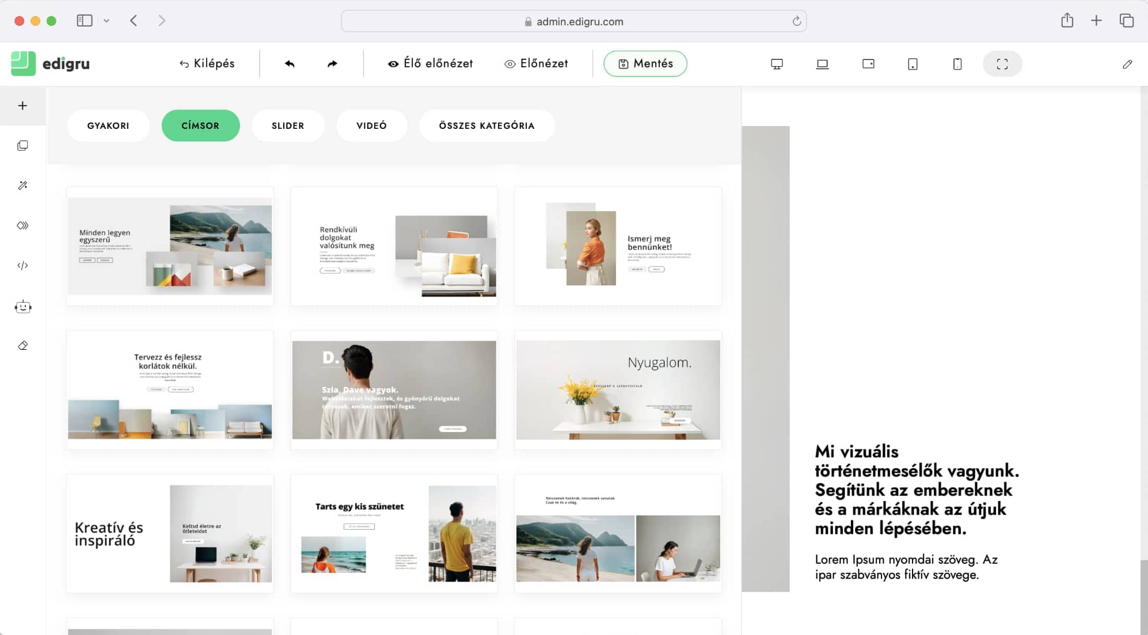
Task: Open the code editor sidebar icon
Action: tap(22, 265)
